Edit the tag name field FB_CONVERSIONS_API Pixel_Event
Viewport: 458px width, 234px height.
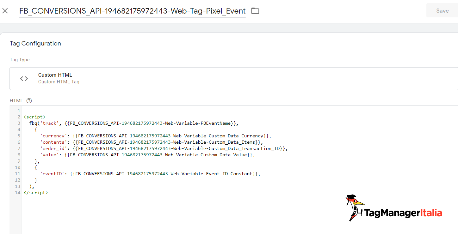pos(132,11)
